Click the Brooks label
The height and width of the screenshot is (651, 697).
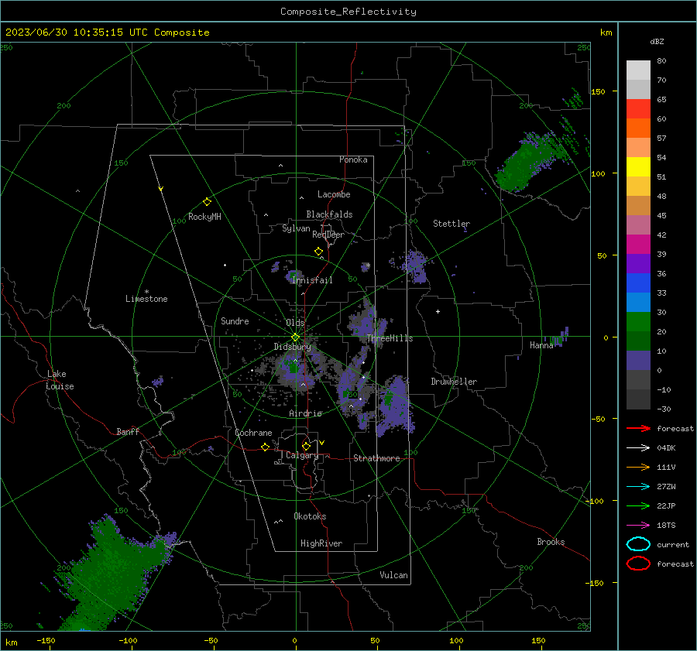pyautogui.click(x=551, y=542)
